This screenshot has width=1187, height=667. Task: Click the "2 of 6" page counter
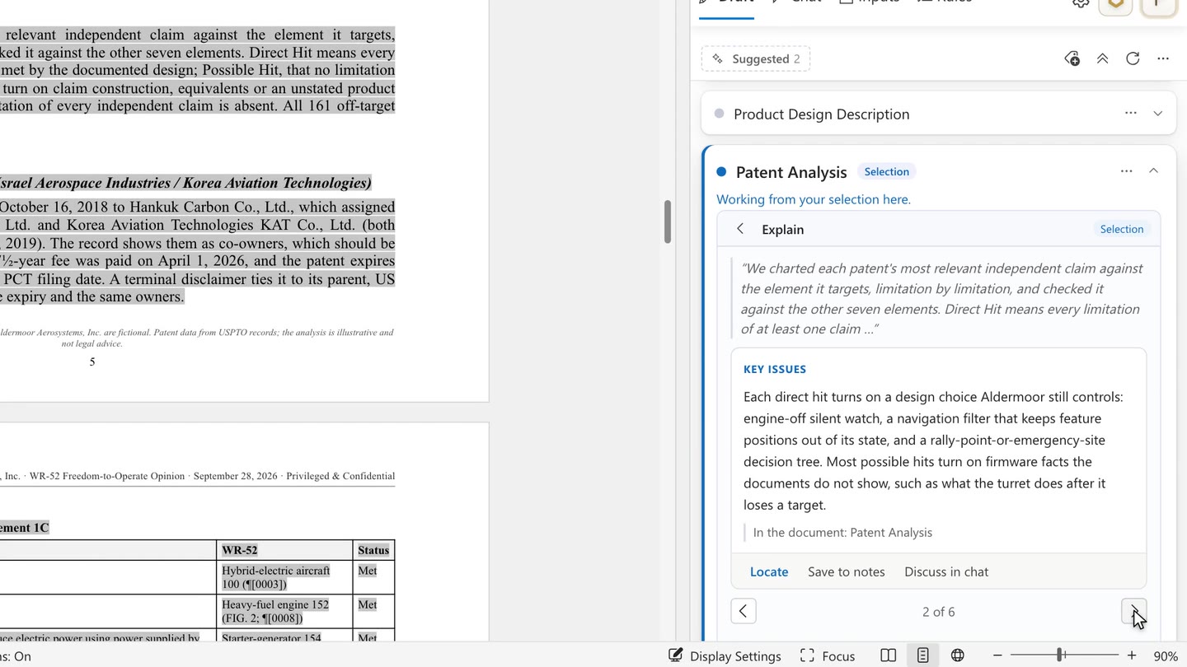tap(939, 612)
